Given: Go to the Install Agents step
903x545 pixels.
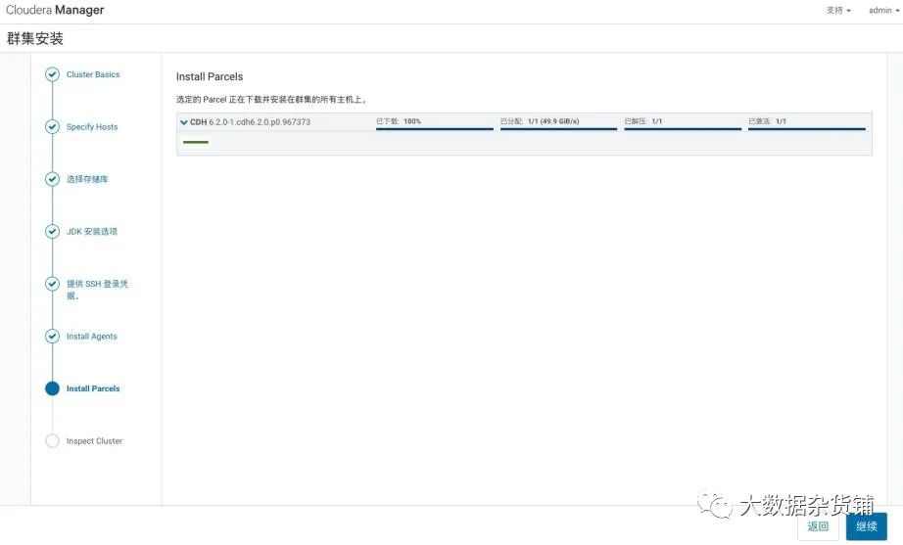Looking at the screenshot, I should click(x=91, y=336).
